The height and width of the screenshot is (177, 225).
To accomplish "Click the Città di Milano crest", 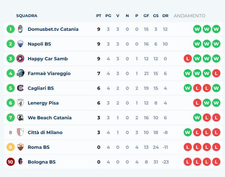I will coord(20,132).
